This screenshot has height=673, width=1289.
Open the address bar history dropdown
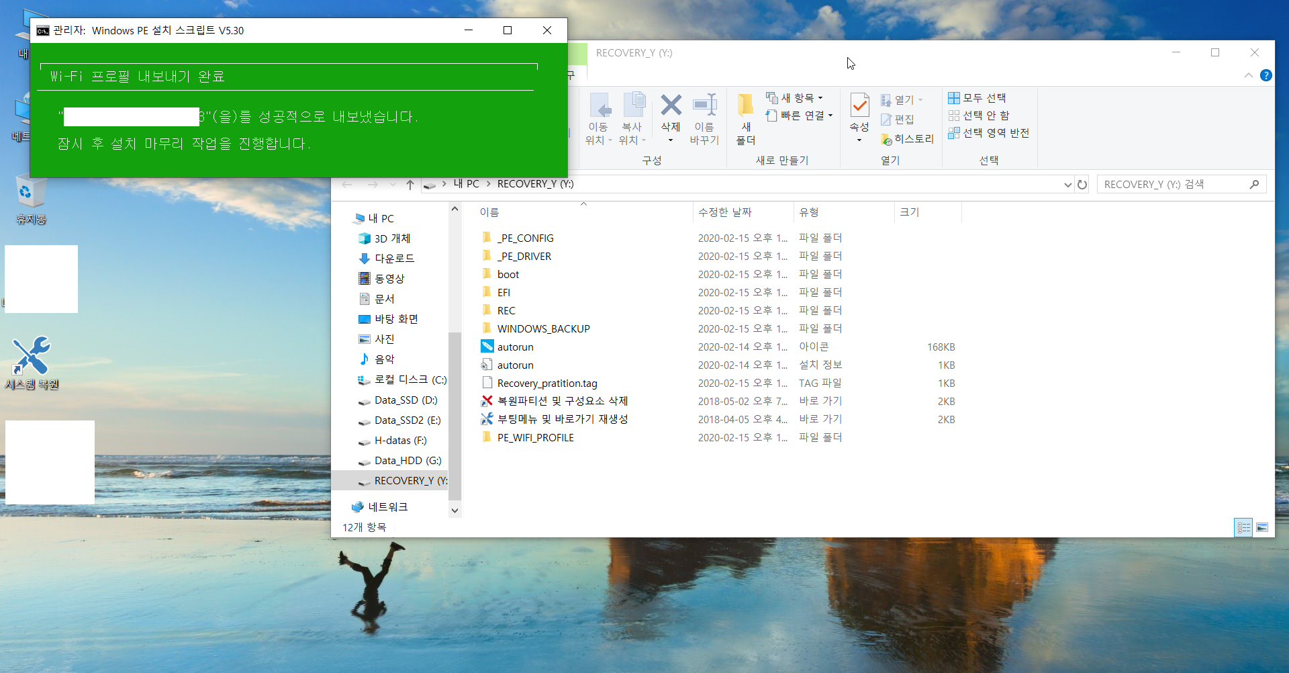point(1067,185)
